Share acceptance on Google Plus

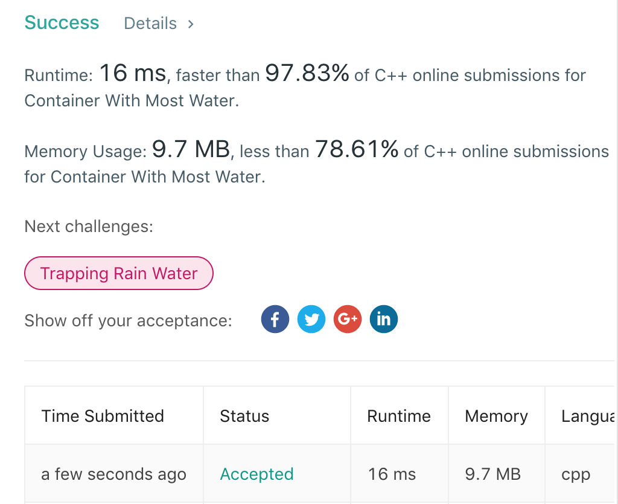(x=348, y=319)
